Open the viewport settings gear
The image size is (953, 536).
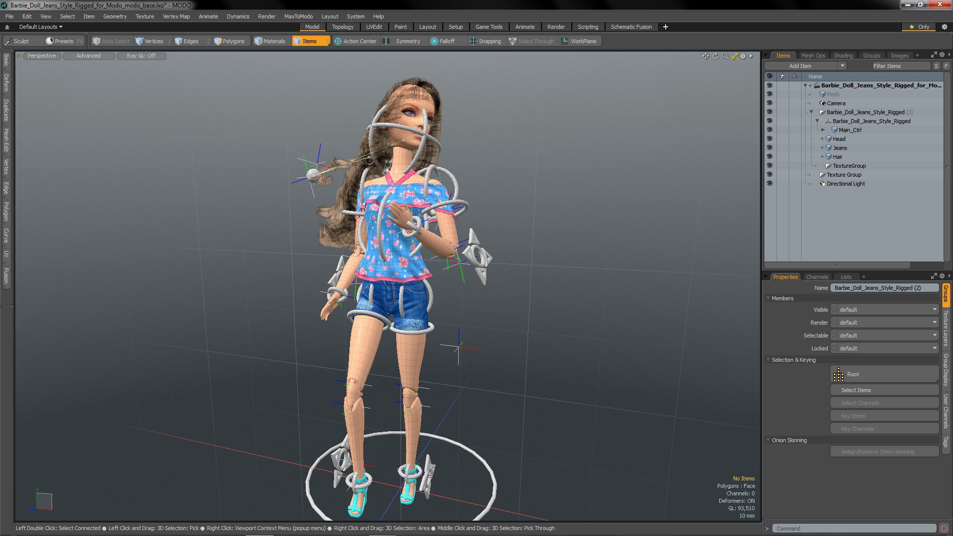[x=743, y=56]
